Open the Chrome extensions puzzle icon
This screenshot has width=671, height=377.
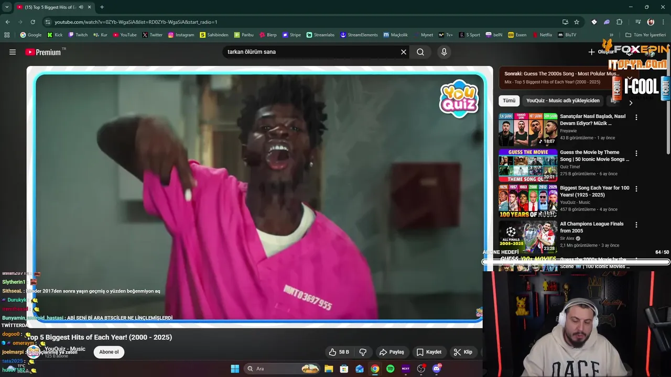[x=620, y=22]
